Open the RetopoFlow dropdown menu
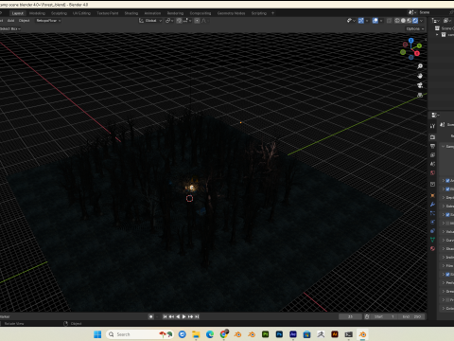Viewport: 454px width, 341px height. pos(48,21)
